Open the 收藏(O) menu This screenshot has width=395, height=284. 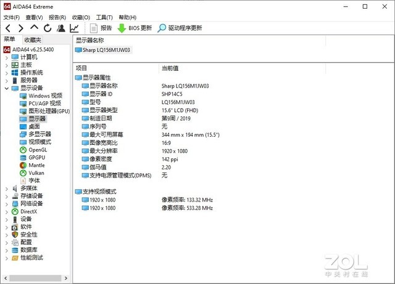pos(81,17)
